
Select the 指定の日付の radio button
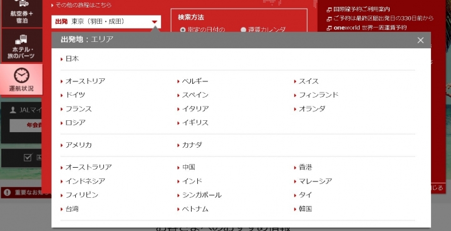pyautogui.click(x=183, y=29)
